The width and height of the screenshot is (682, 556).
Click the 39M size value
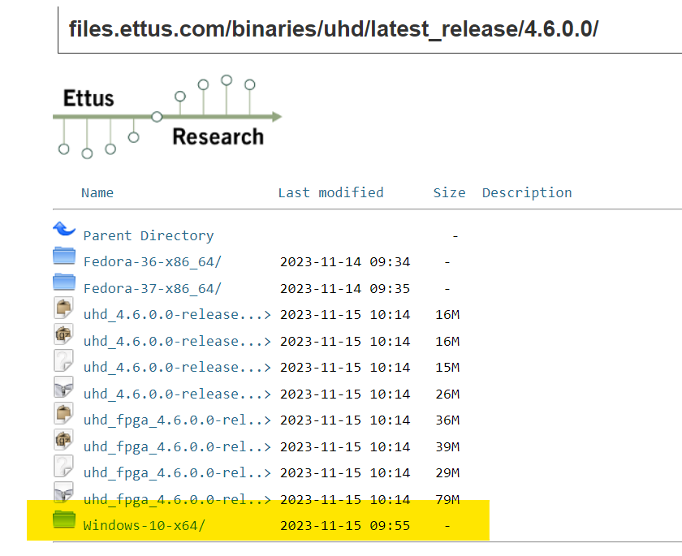pyautogui.click(x=447, y=447)
